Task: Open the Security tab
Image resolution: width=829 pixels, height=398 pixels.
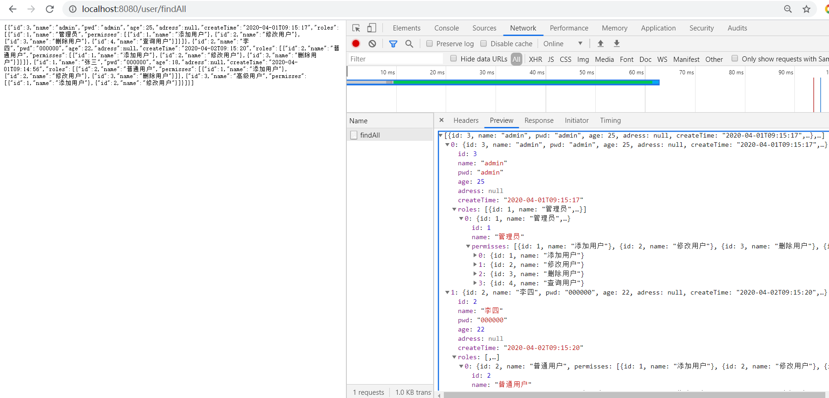Action: (702, 28)
